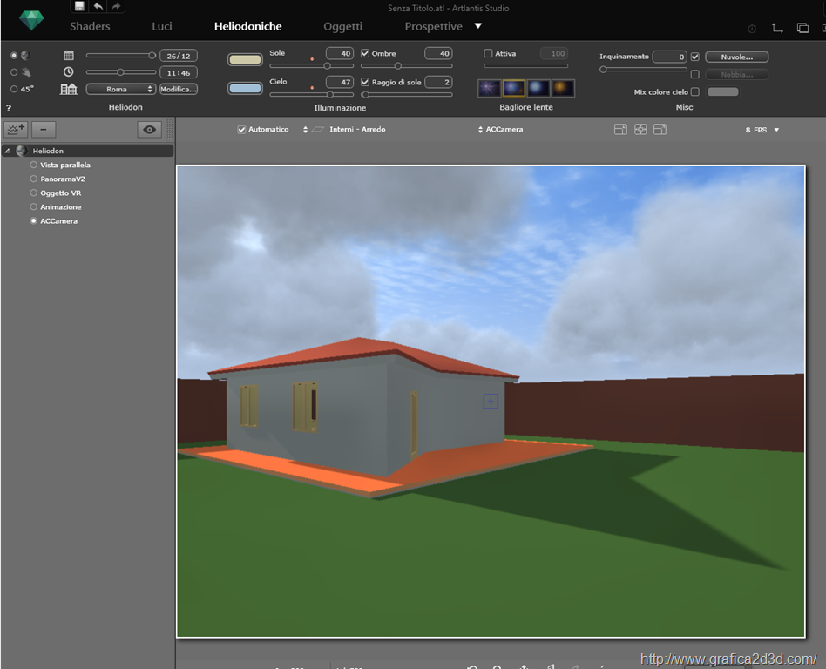Click the center view layout icon

640,130
